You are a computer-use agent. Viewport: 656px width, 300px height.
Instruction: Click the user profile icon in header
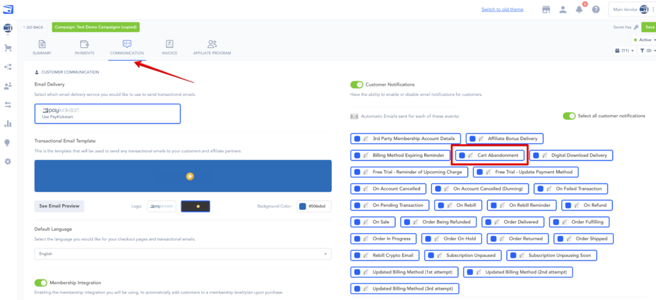pyautogui.click(x=563, y=10)
